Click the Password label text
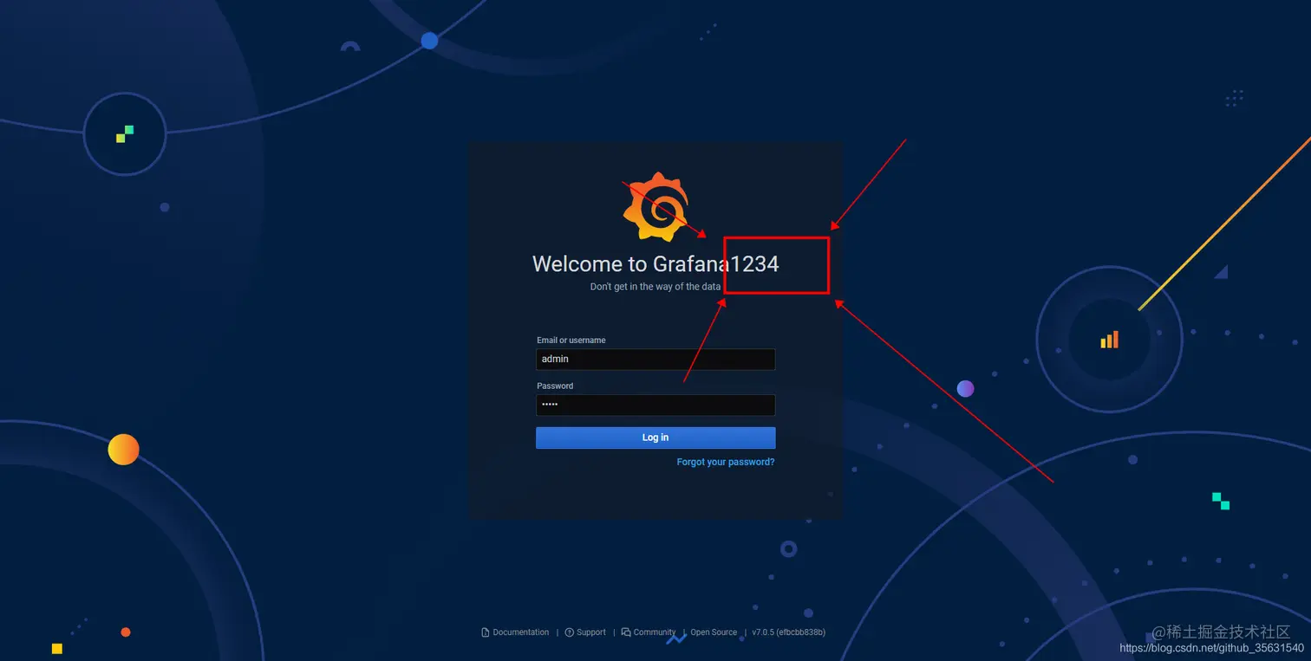1311x661 pixels. [x=555, y=386]
